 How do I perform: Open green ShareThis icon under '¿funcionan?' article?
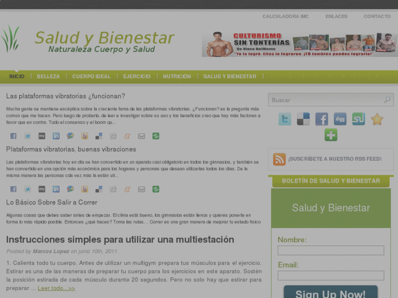click(155, 136)
